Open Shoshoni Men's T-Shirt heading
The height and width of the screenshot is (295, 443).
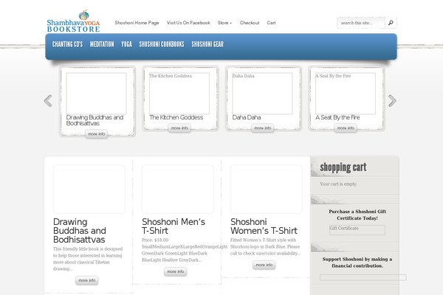[174, 226]
